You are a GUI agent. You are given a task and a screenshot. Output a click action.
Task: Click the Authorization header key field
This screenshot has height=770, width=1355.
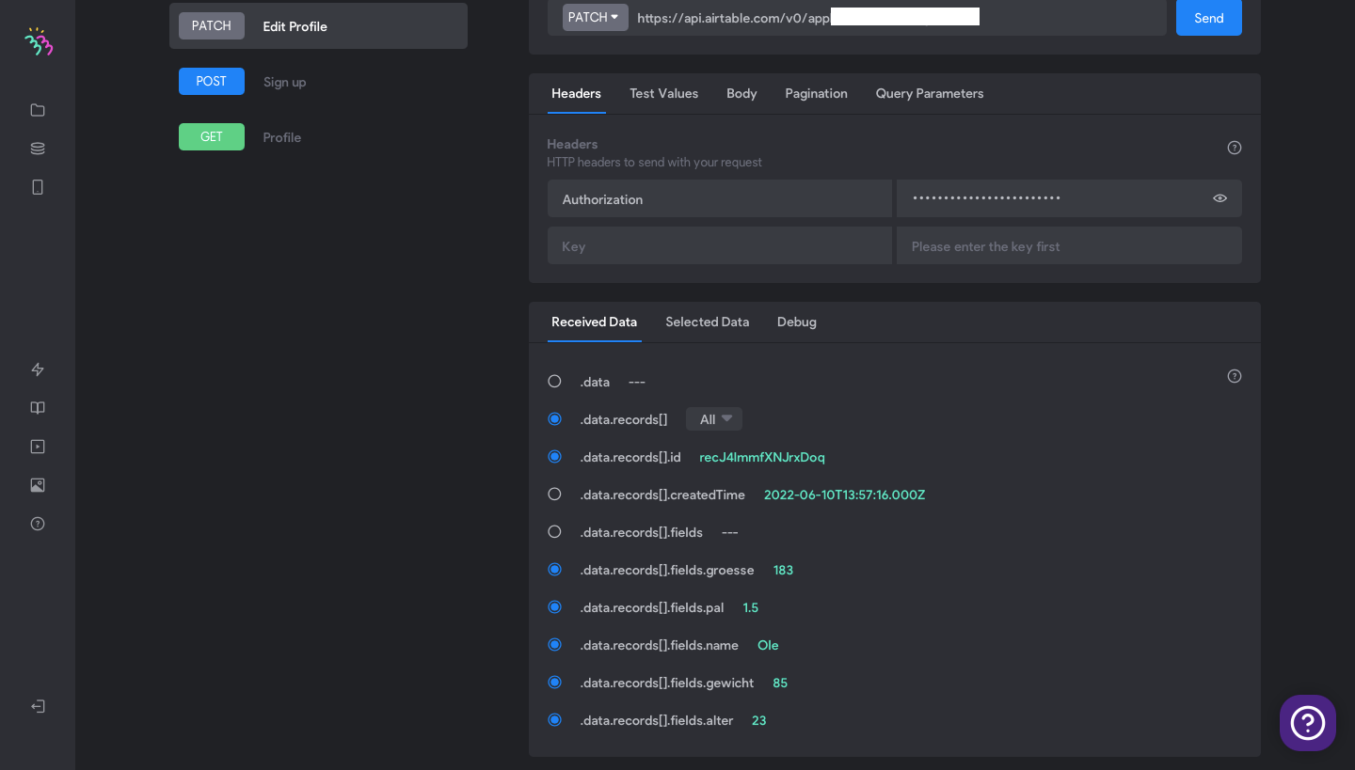tap(720, 198)
